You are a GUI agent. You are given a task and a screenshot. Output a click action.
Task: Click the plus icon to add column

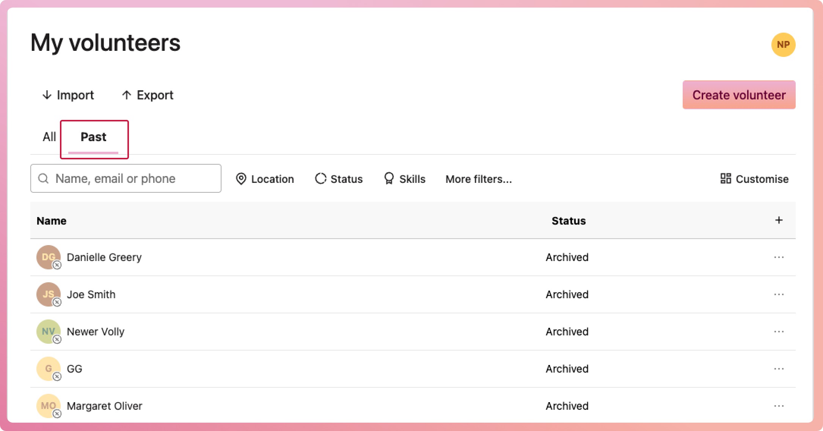tap(779, 220)
